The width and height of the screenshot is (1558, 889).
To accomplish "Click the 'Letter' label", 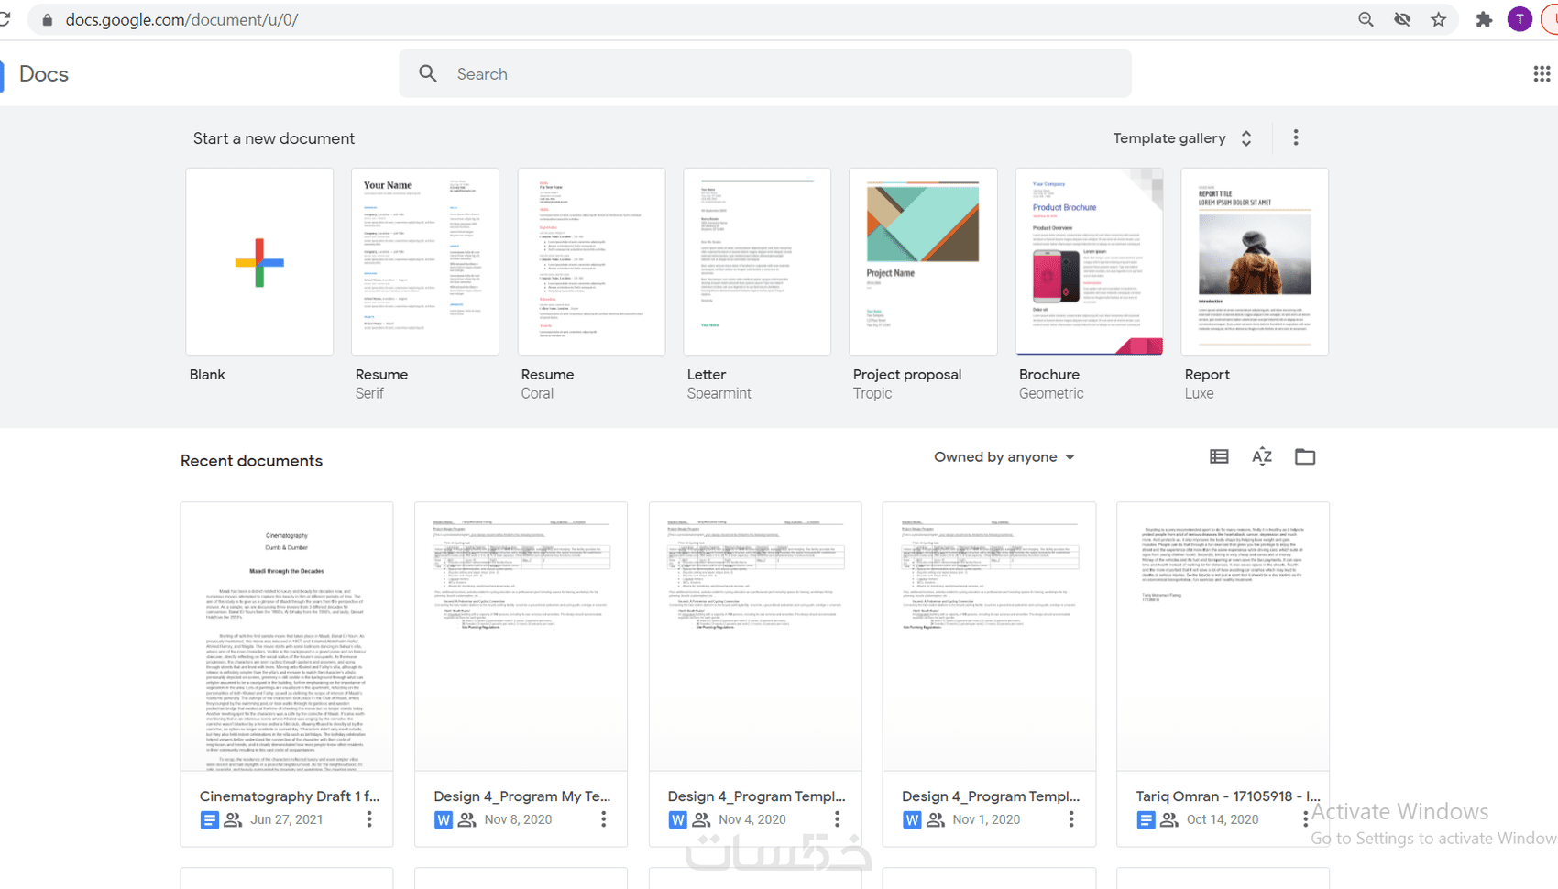I will click(x=707, y=375).
